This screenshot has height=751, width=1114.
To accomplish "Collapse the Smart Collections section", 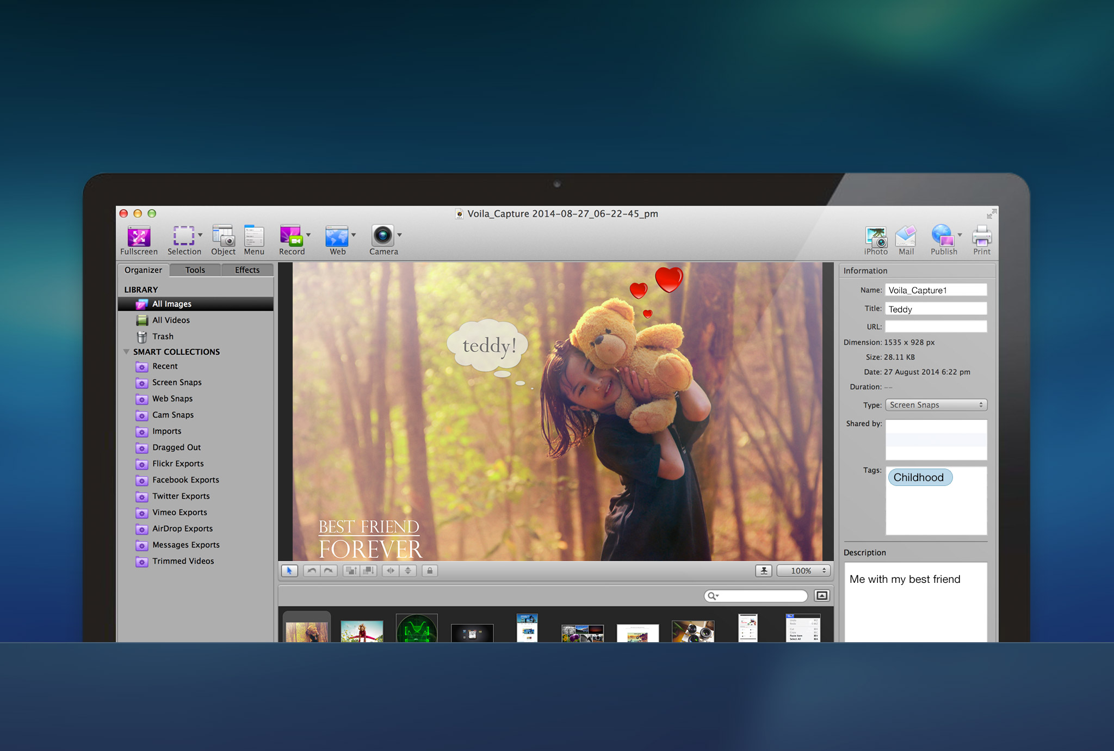I will pyautogui.click(x=127, y=352).
